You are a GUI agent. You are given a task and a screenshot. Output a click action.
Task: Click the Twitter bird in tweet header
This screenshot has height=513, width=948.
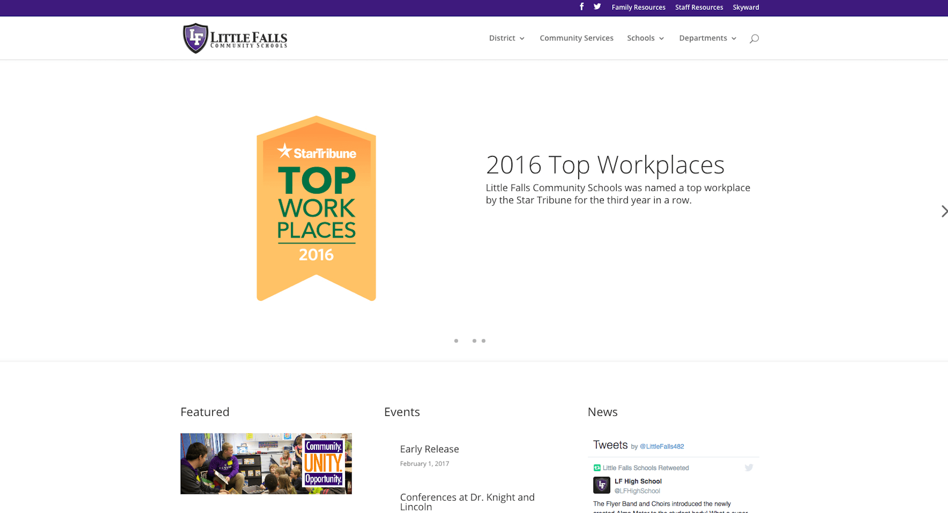[x=749, y=468]
